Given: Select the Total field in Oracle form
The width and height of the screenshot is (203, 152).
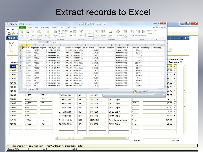Looking at the screenshot, I should click(x=161, y=140).
